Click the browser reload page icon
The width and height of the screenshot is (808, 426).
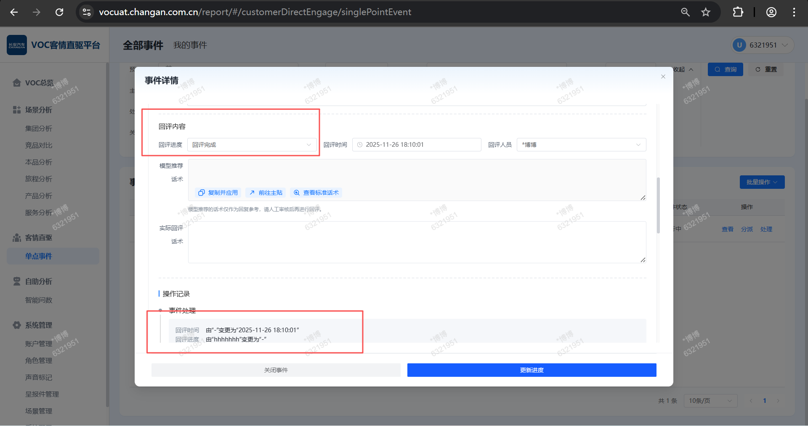click(59, 12)
